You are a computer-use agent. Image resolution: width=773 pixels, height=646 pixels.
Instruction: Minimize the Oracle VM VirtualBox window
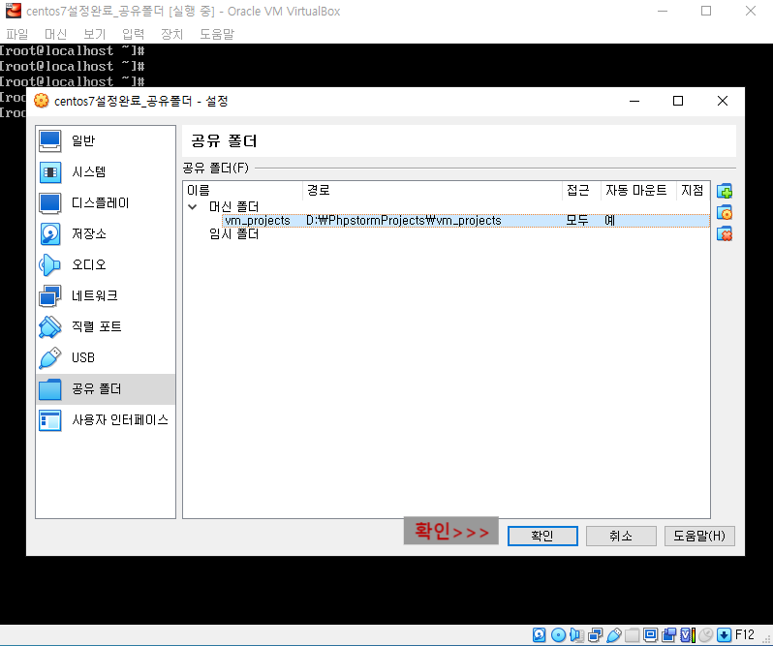pyautogui.click(x=662, y=11)
